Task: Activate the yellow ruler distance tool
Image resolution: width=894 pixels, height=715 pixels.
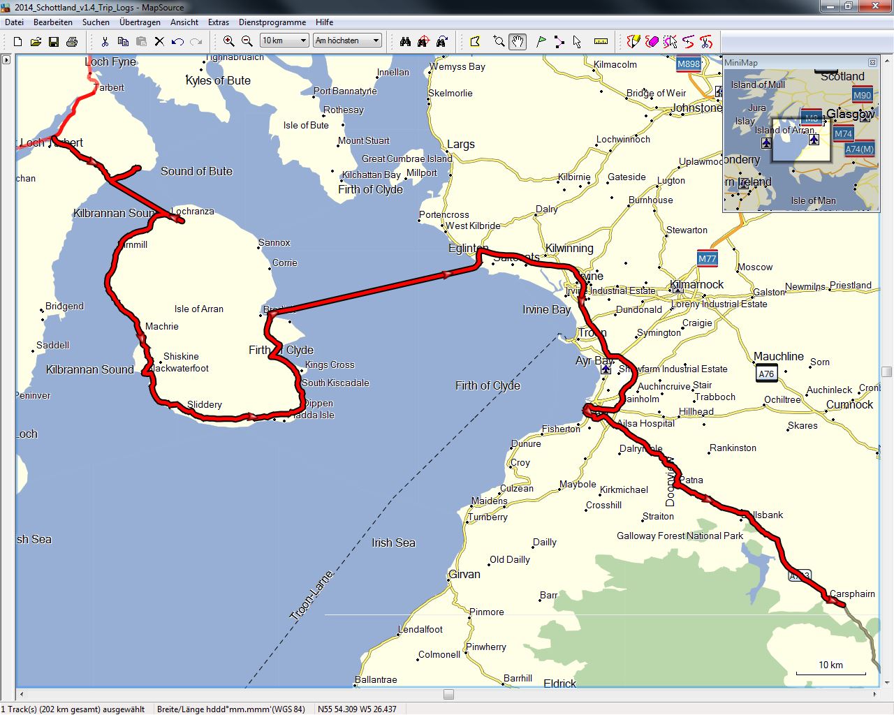Action: click(x=601, y=42)
